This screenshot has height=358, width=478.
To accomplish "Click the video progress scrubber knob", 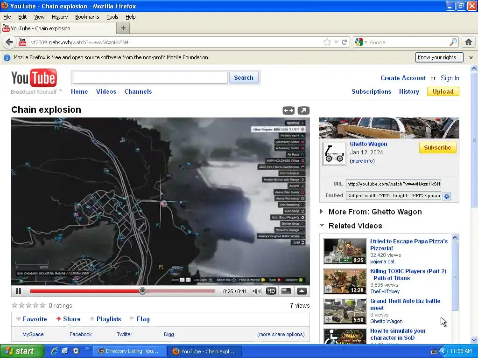I will point(142,291).
